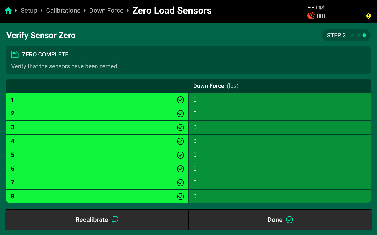This screenshot has width=377, height=235.
Task: Click the third STEP 3 progress dot
Action: click(x=364, y=35)
